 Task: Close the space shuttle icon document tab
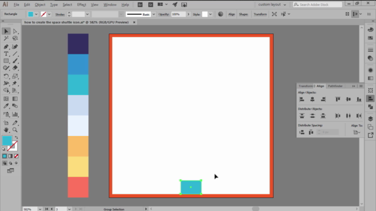click(135, 22)
